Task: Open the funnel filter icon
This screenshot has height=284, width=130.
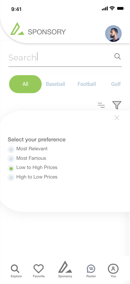Action: point(117,105)
